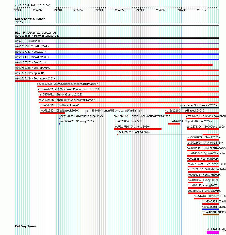
Task: Select the esv3612535 (1000GenomesConsortiumPhase3) label
Action: point(67,84)
